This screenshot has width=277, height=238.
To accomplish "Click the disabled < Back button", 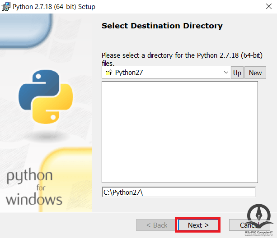I will (x=156, y=225).
